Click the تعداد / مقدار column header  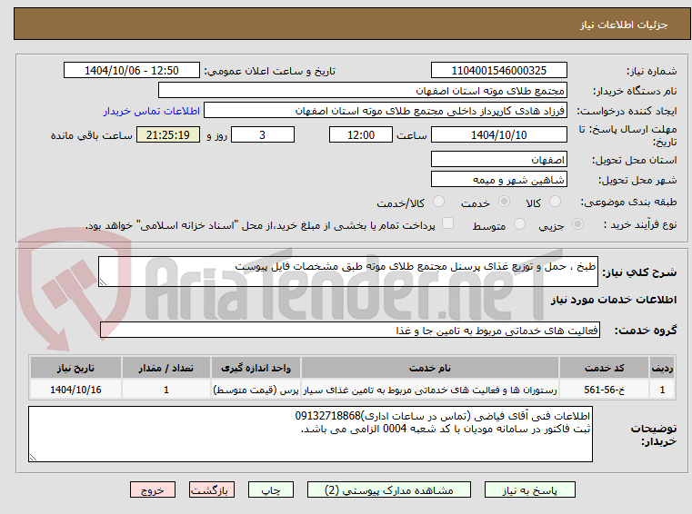[165, 368]
